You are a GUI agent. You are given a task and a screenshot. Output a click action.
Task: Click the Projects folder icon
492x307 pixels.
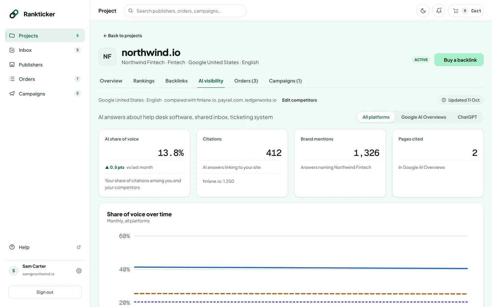12,35
